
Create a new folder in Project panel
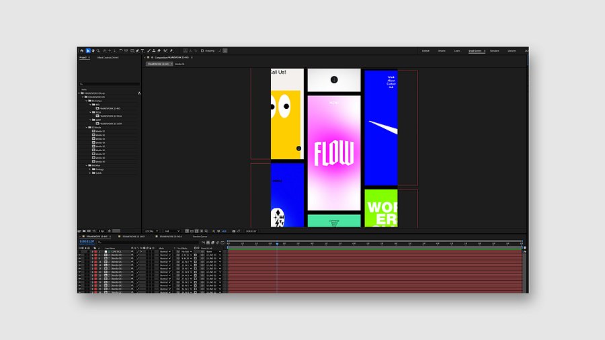84,231
